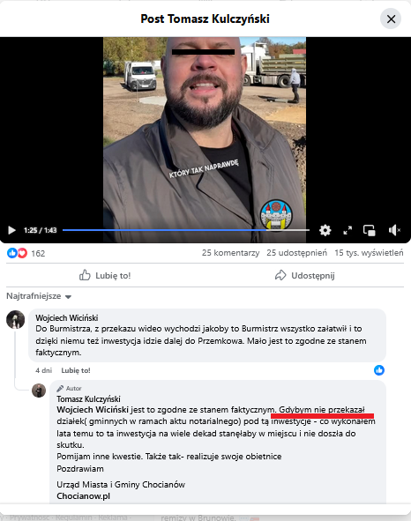The image size is (411, 521).
Task: Click the red heart reaction icon
Action: pos(22,253)
